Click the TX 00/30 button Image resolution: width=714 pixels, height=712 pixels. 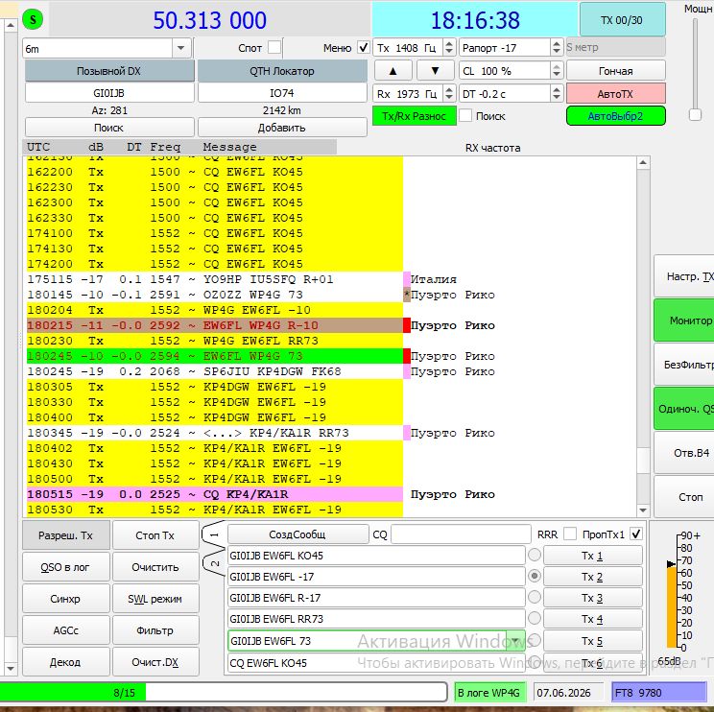622,20
